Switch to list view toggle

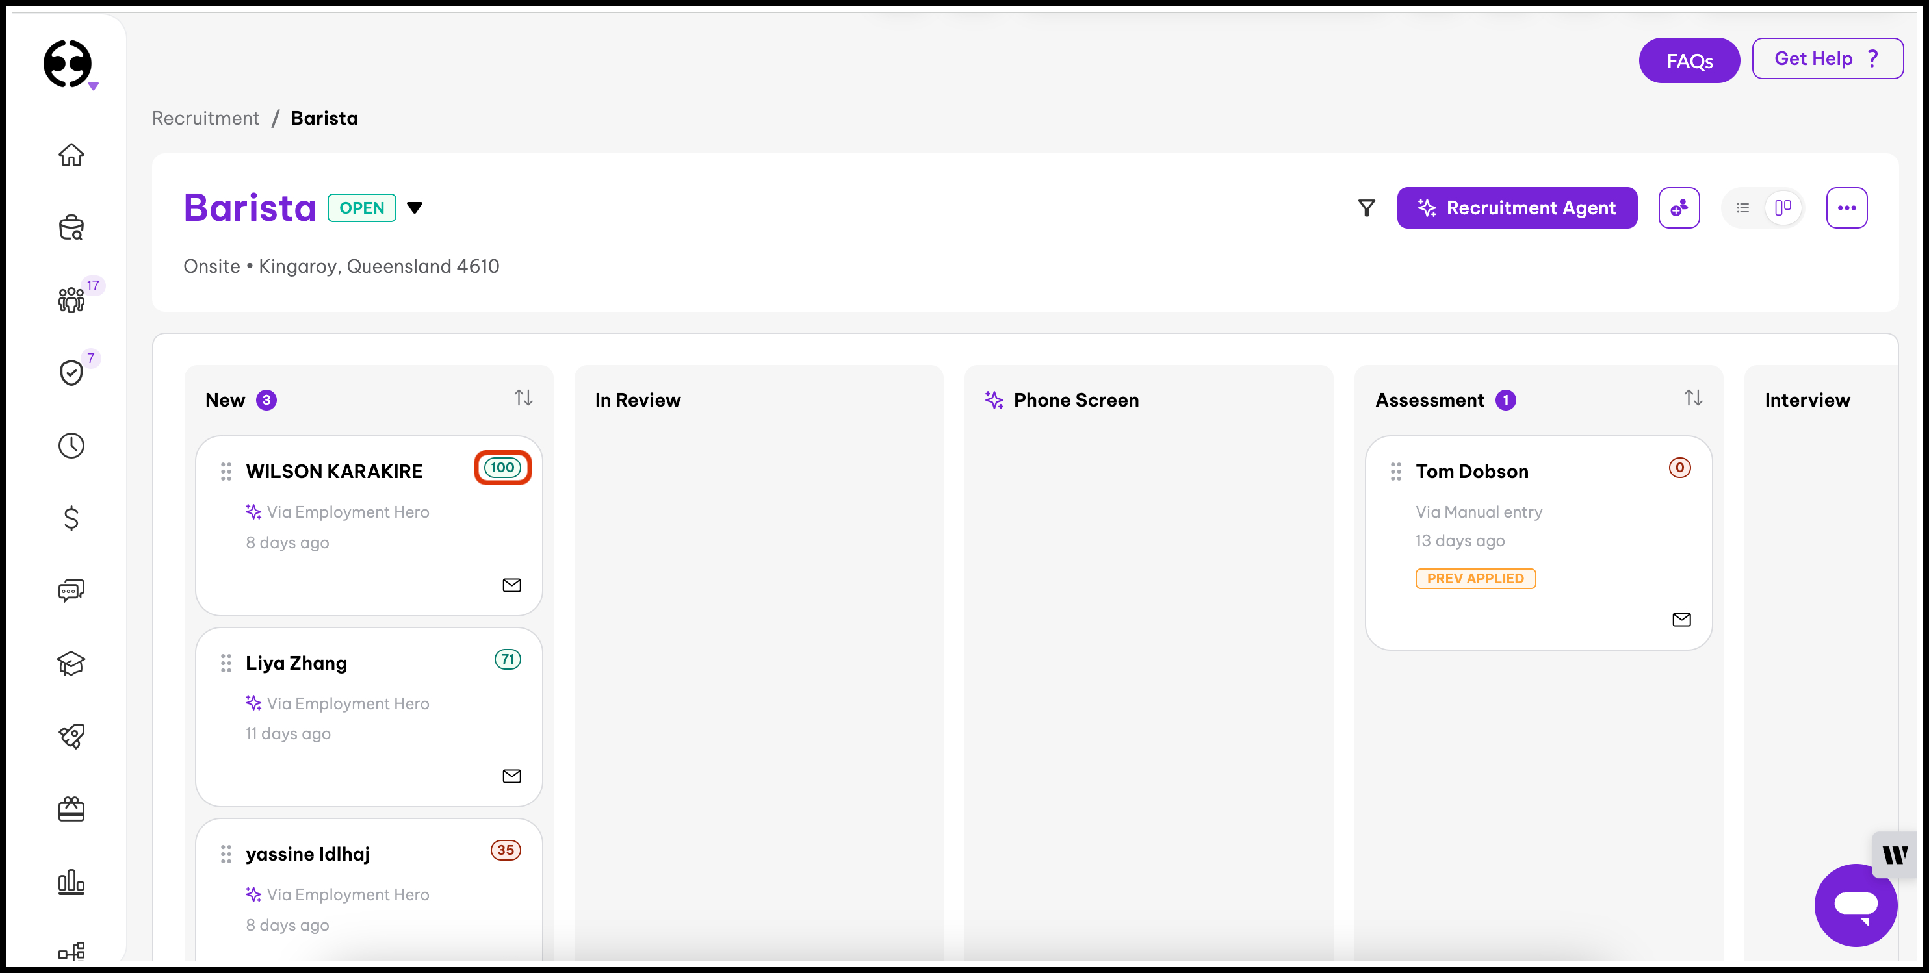(x=1743, y=208)
